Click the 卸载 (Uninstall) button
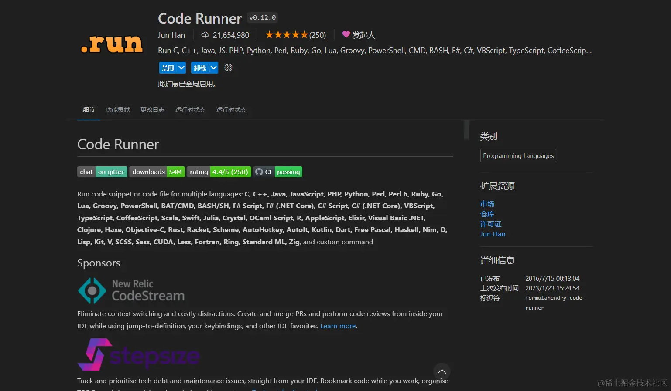 200,68
